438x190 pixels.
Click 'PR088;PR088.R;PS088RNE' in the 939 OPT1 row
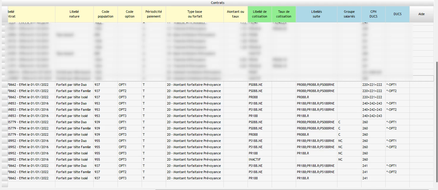[316, 122]
